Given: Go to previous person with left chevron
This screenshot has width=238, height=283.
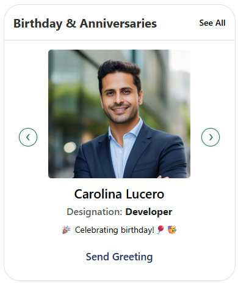Looking at the screenshot, I should click(28, 137).
